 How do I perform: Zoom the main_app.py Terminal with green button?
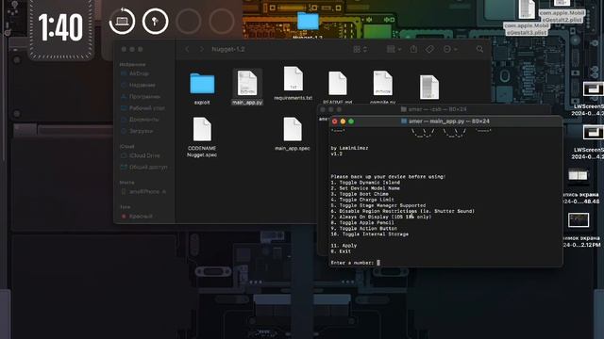351,121
